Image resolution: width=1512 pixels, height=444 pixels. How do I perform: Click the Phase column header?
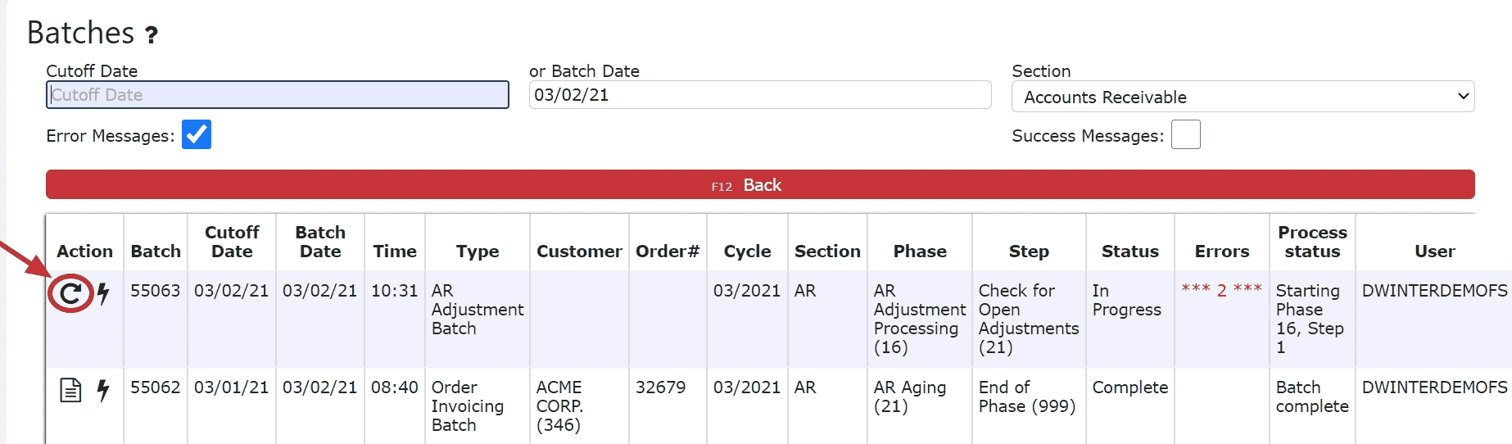pos(920,251)
